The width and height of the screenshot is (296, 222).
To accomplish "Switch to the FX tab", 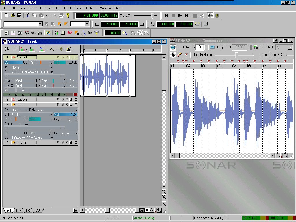I will [x=28, y=210].
